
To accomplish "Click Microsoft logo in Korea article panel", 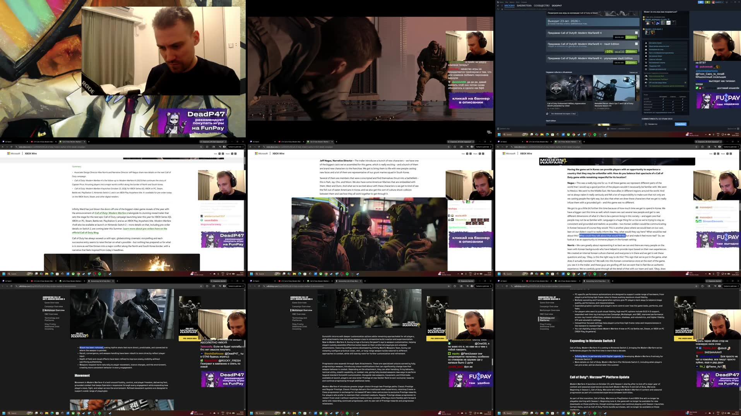I will coord(509,154).
